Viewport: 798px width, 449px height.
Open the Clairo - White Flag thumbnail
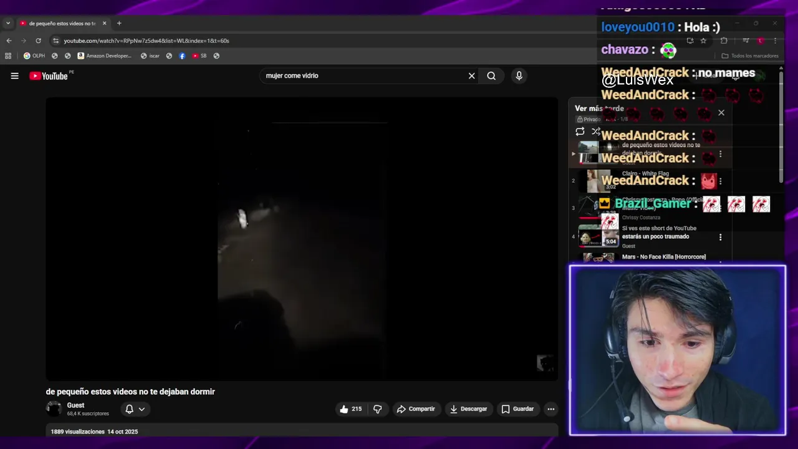(x=598, y=181)
